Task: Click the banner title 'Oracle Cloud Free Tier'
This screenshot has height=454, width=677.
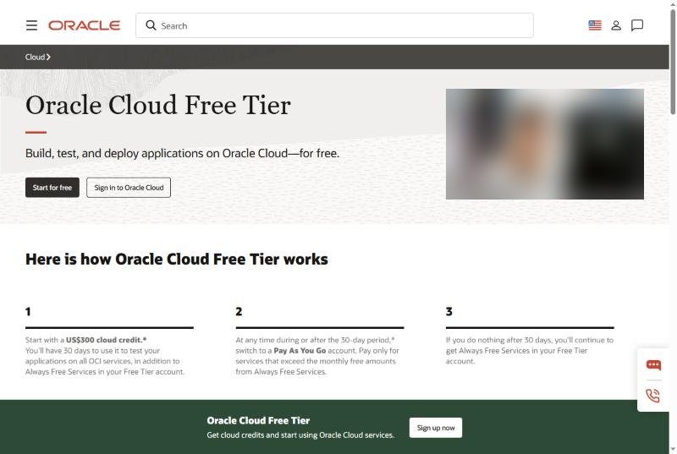Action: coord(258,420)
